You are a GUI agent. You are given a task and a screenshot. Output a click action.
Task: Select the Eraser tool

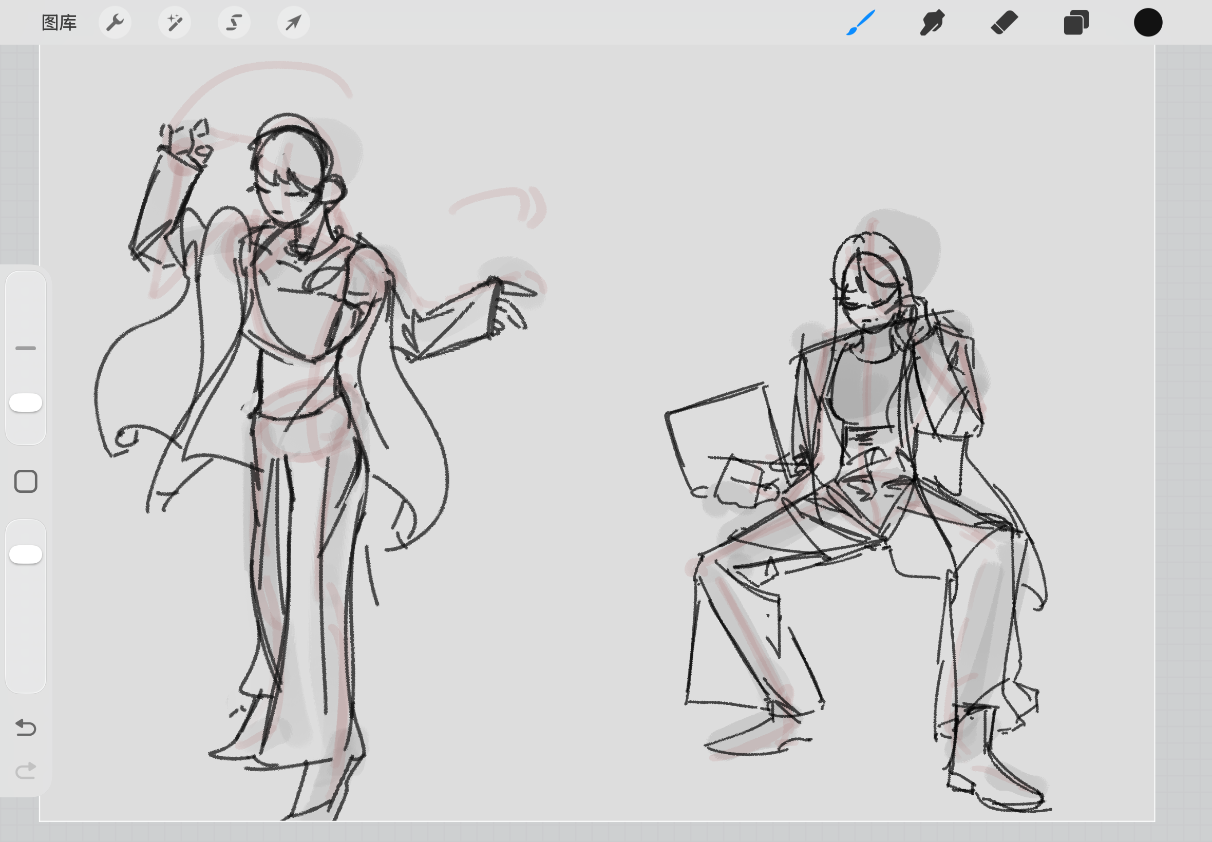[1004, 23]
